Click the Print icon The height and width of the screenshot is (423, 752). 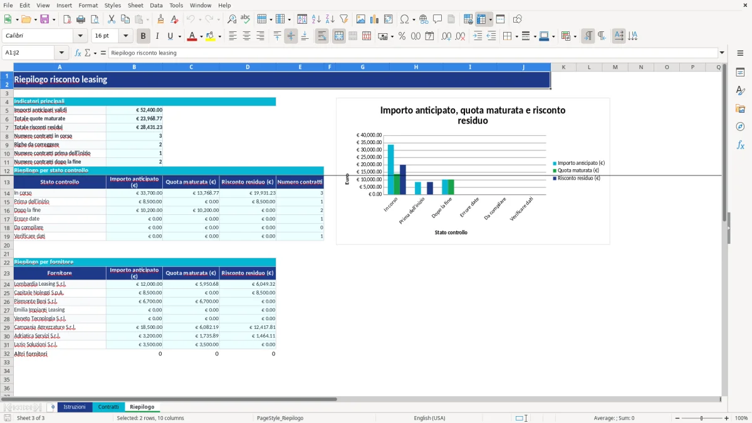(81, 19)
